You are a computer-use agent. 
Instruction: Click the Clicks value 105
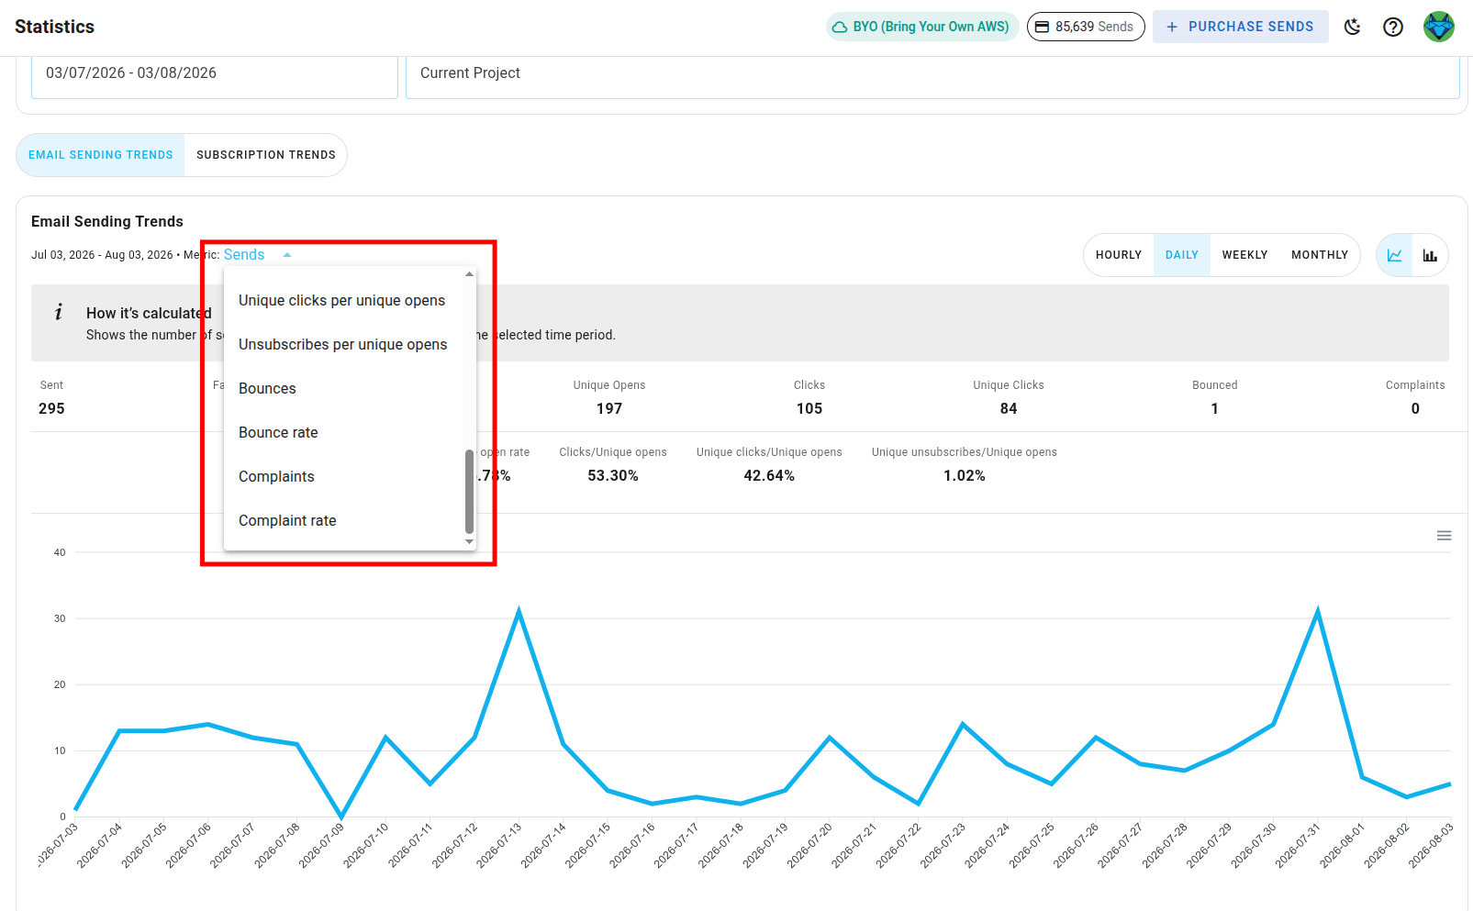click(x=809, y=409)
